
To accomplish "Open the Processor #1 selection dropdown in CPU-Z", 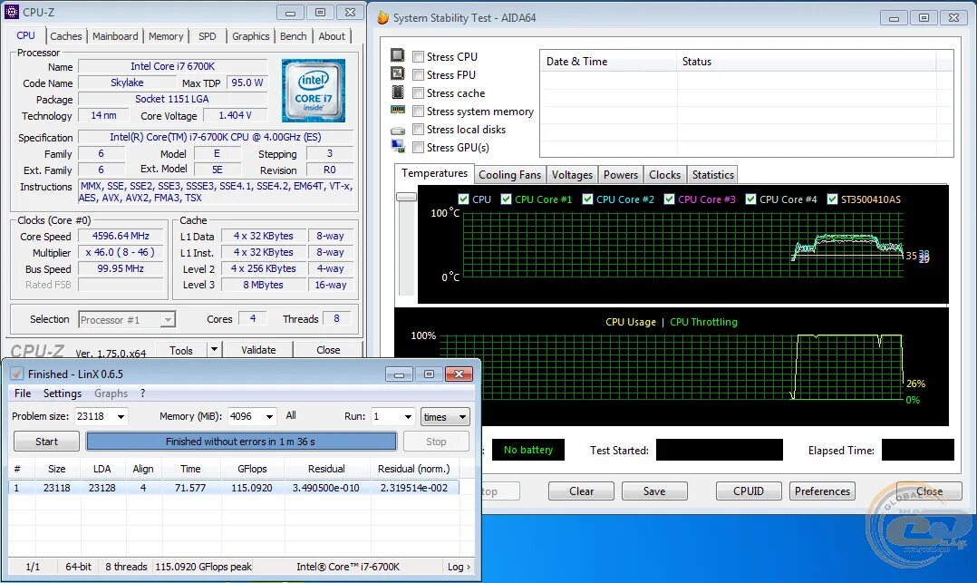I will coord(168,320).
